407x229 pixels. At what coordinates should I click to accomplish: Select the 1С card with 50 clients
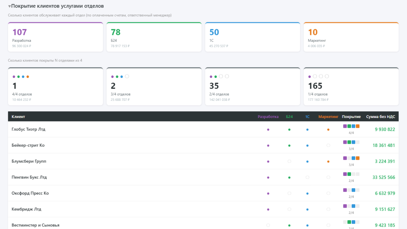(x=252, y=37)
